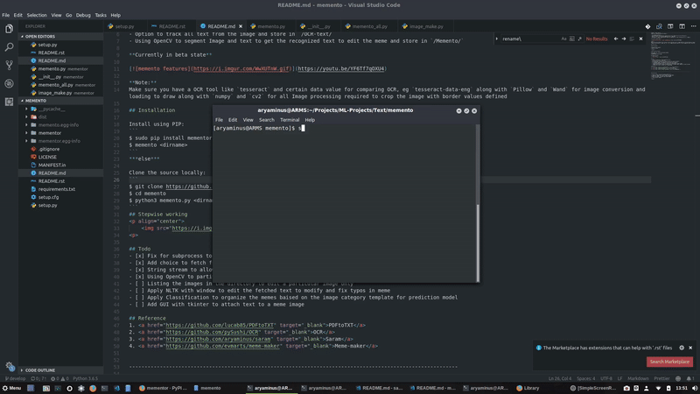Viewport: 700px width, 394px height.
Task: Open the Source Control view
Action: point(9,65)
